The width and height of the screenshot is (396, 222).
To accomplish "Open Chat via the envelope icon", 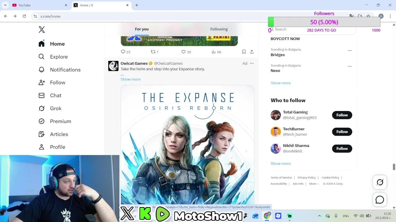I will click(x=41, y=95).
